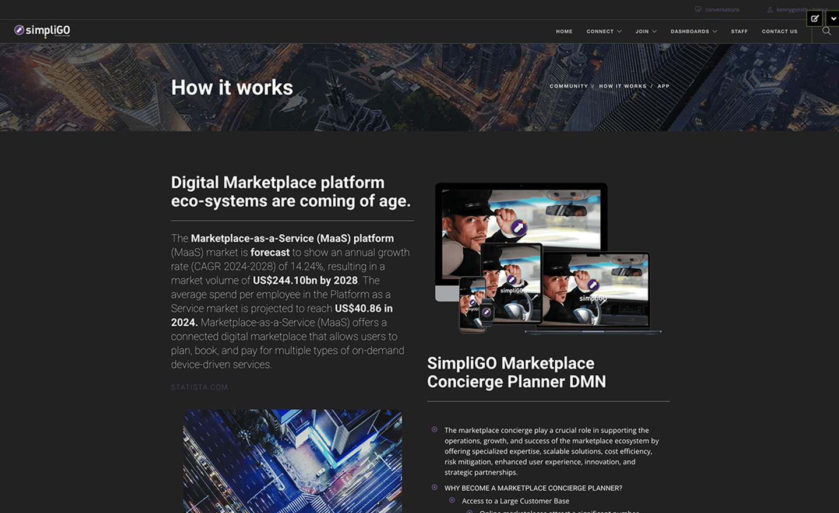This screenshot has height=513, width=839.
Task: Open the JOIN menu
Action: point(641,31)
